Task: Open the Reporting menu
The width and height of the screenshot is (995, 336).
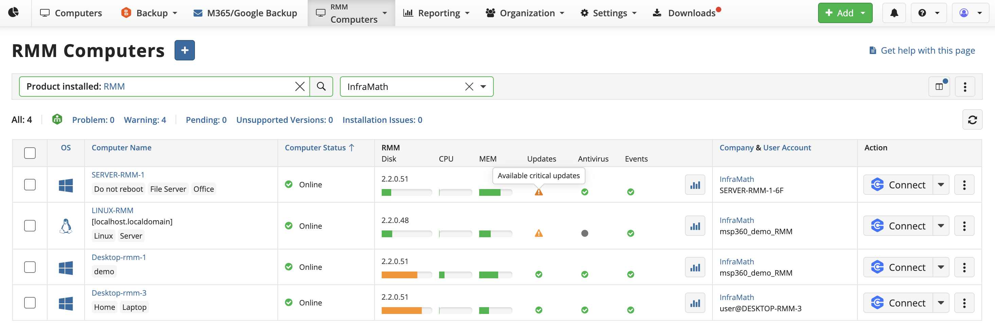Action: [436, 13]
